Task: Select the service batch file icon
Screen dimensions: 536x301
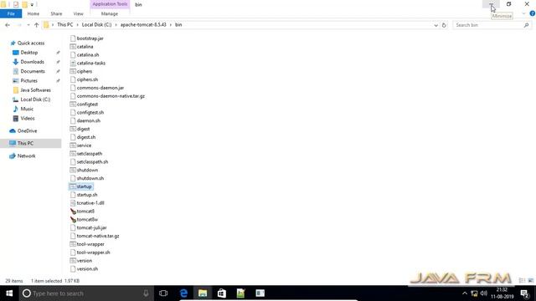Action: [73, 145]
